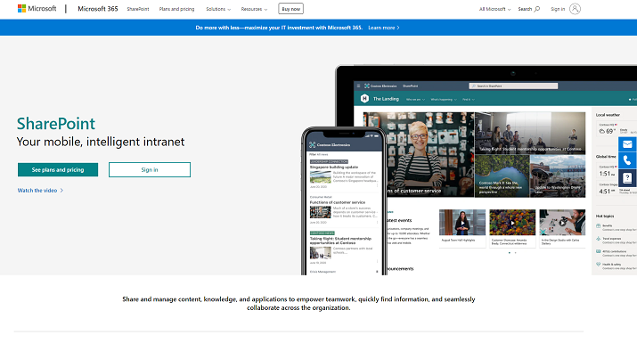
Task: Click See plans and pricing button
Action: click(58, 170)
